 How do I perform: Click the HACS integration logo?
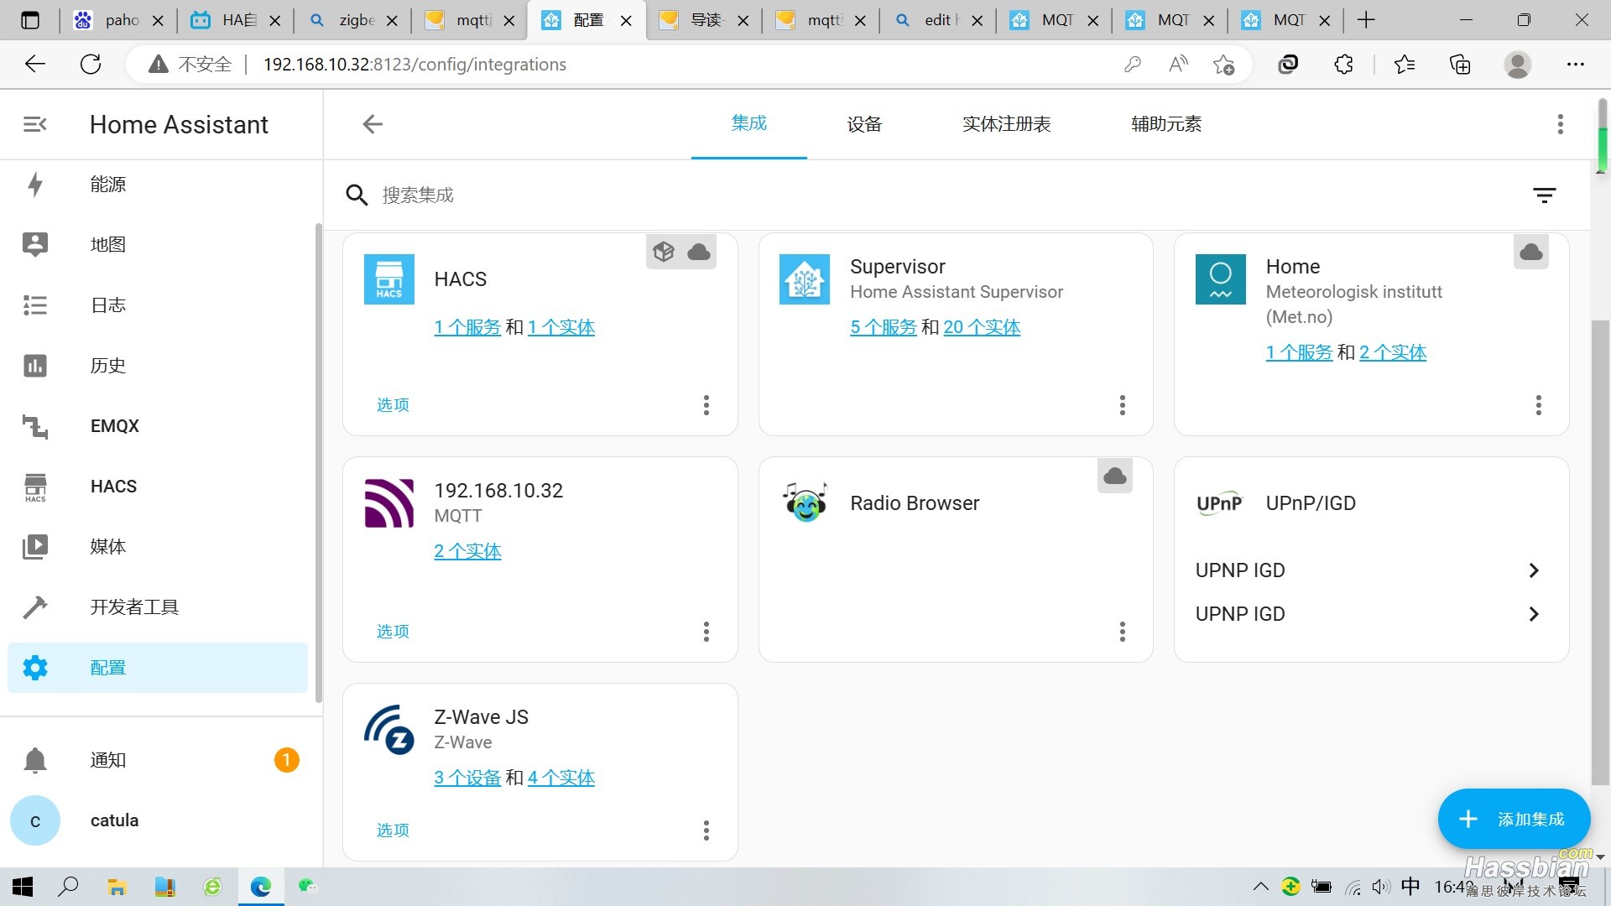coord(388,279)
